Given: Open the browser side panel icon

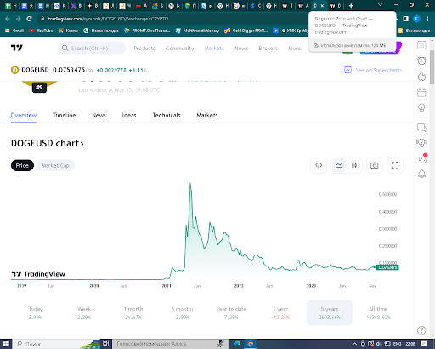Looking at the screenshot, I should click(x=405, y=19).
